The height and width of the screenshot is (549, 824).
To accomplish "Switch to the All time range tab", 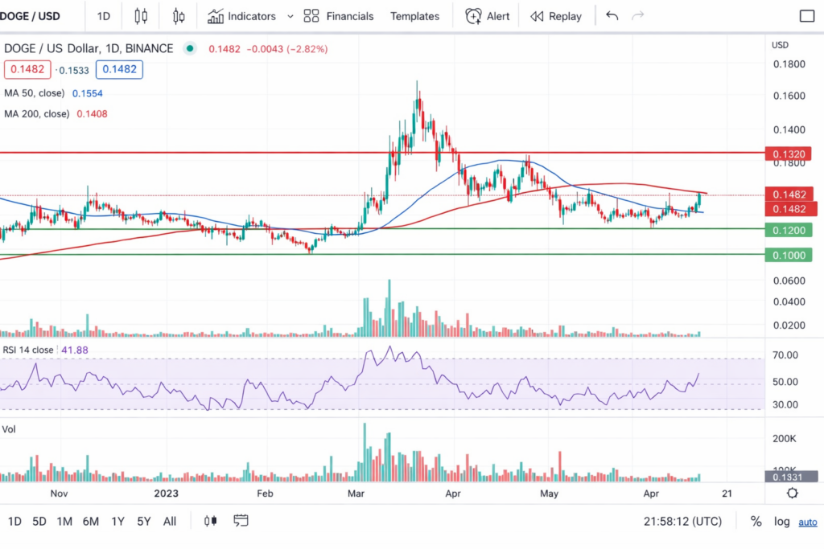I will pyautogui.click(x=169, y=521).
